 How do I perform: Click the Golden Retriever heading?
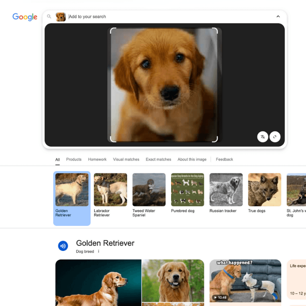point(105,243)
